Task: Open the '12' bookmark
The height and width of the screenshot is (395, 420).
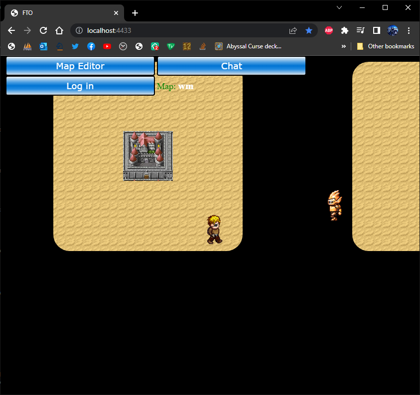Action: [x=187, y=46]
